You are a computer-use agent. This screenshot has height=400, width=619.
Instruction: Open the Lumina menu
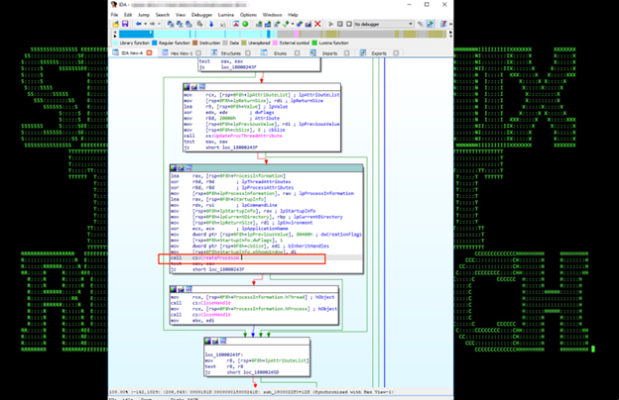coord(226,15)
